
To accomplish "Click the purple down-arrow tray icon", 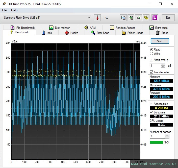I will [155, 18].
